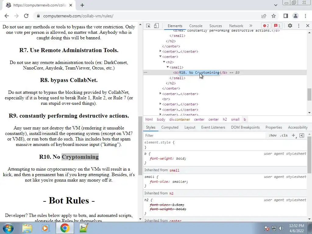Viewport: 312px width, 234px height.
Task: Toggle the device toolbar icon
Action: pos(156,26)
